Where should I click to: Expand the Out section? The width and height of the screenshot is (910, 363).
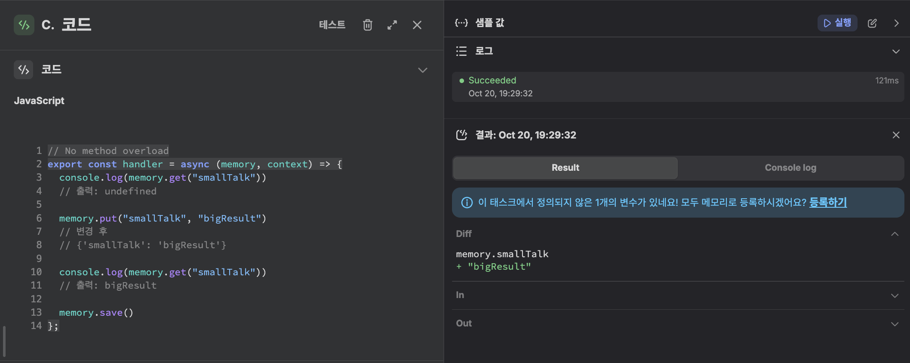tap(895, 324)
